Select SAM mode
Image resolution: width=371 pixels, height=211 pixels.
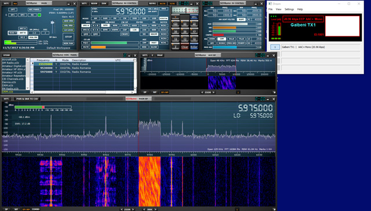[105, 18]
